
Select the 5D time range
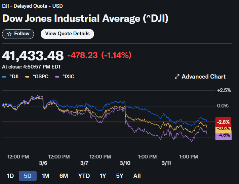click(x=28, y=176)
